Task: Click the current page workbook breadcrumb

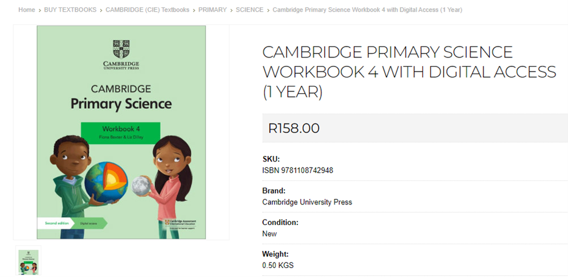Action: point(367,10)
